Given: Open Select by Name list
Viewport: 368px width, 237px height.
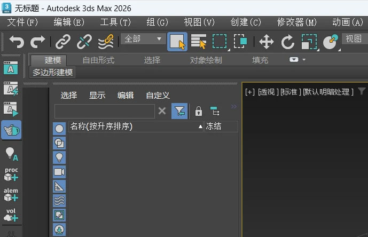Looking at the screenshot, I should [x=199, y=42].
